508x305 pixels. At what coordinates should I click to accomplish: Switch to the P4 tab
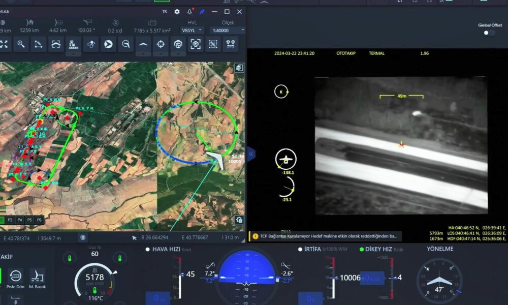coord(20,220)
